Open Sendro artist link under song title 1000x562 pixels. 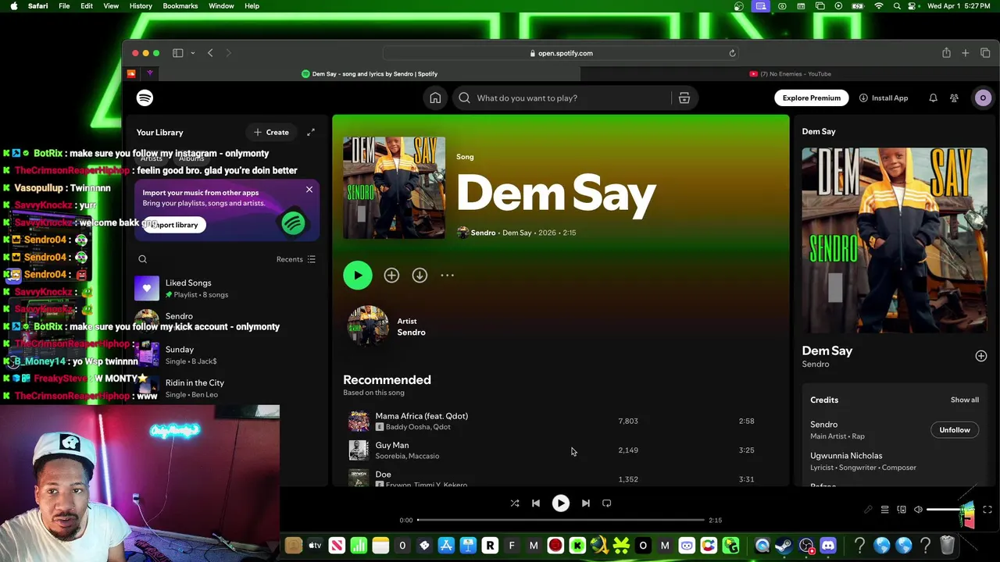pyautogui.click(x=483, y=233)
